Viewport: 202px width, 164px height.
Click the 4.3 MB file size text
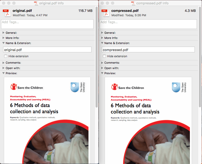pyautogui.click(x=190, y=11)
